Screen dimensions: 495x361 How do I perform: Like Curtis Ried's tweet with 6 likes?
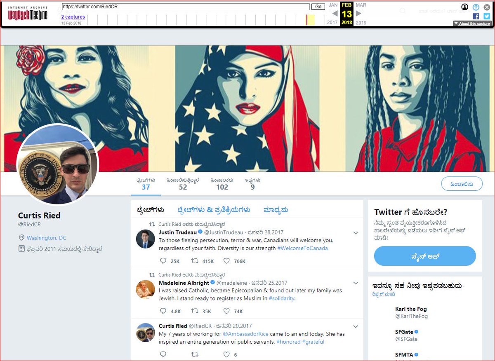[x=226, y=354]
